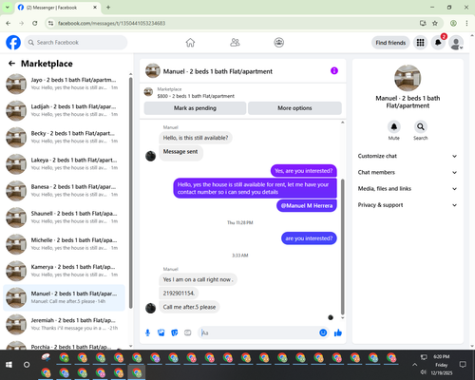Viewport: 475px width, 380px height.
Task: Click the @Manuel M Herrera mention
Action: click(307, 206)
